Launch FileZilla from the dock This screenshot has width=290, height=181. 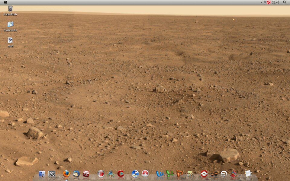[x=86, y=174]
